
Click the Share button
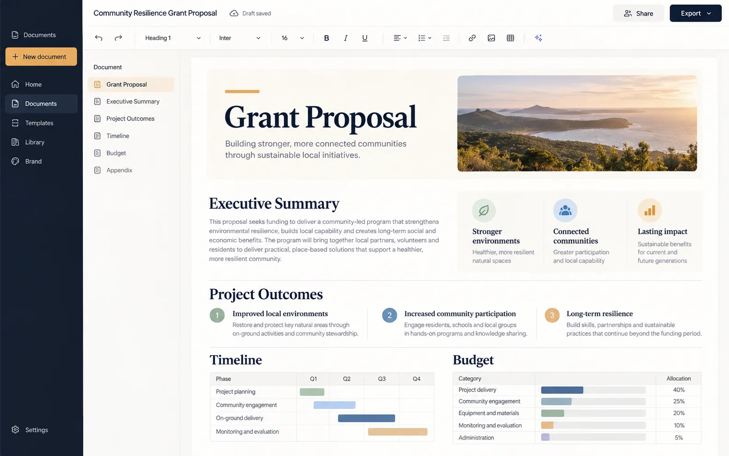pyautogui.click(x=638, y=13)
